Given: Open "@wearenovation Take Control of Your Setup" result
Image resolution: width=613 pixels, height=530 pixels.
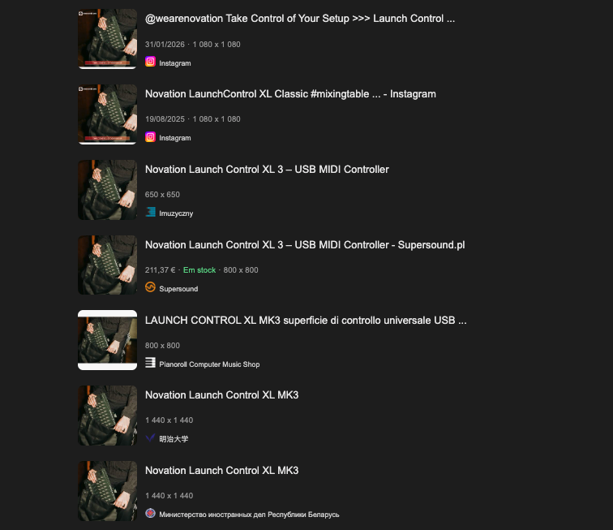Looking at the screenshot, I should click(300, 19).
